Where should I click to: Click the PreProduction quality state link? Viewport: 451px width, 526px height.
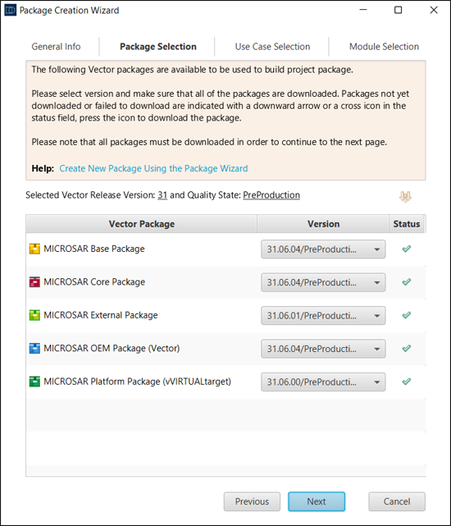tap(271, 195)
